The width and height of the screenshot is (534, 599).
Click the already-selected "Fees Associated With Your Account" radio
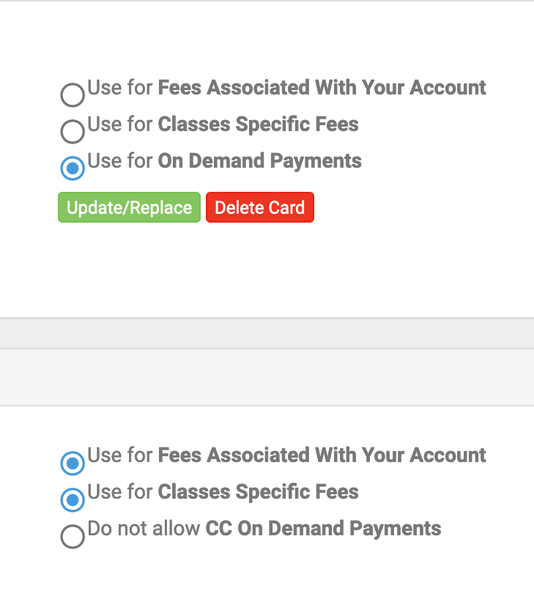pyautogui.click(x=73, y=462)
